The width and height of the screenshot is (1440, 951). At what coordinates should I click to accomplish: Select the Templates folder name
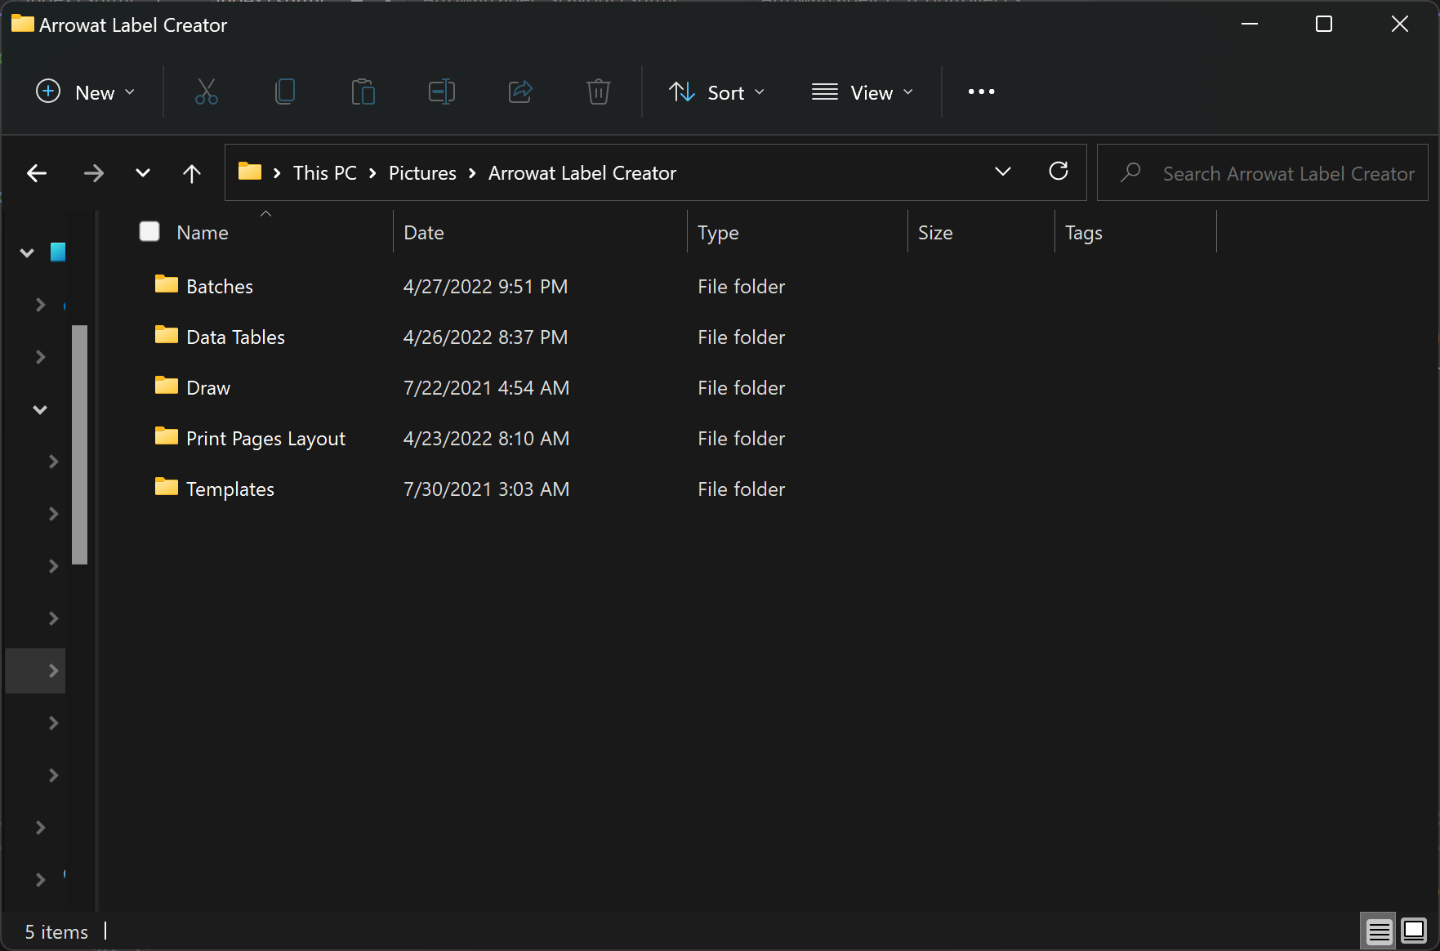pos(230,489)
